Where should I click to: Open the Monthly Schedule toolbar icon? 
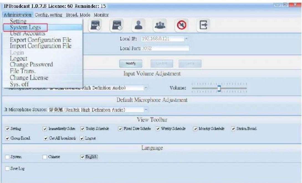pos(117,25)
